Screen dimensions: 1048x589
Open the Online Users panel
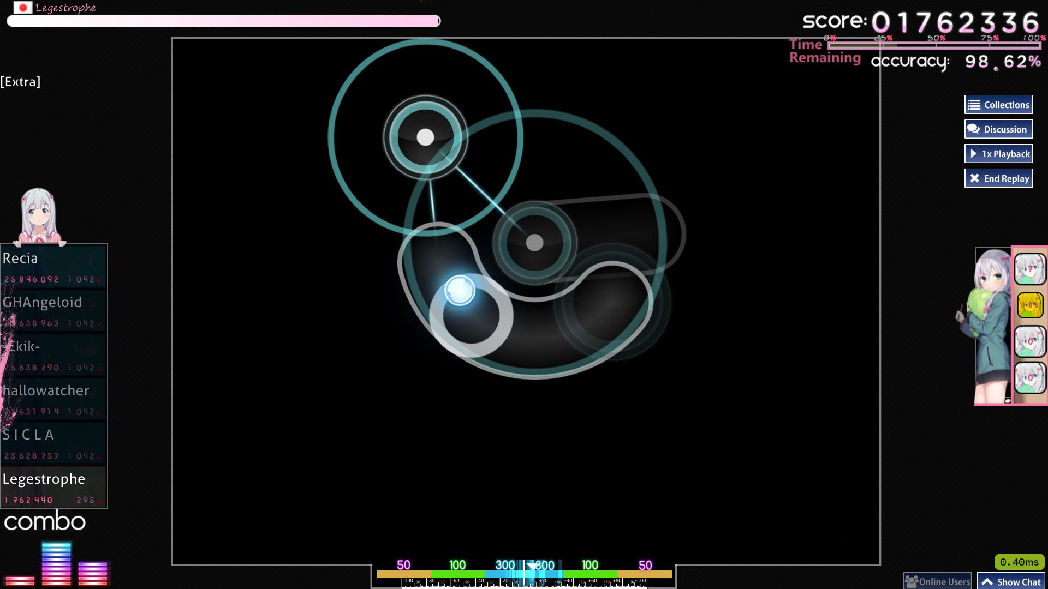(937, 581)
